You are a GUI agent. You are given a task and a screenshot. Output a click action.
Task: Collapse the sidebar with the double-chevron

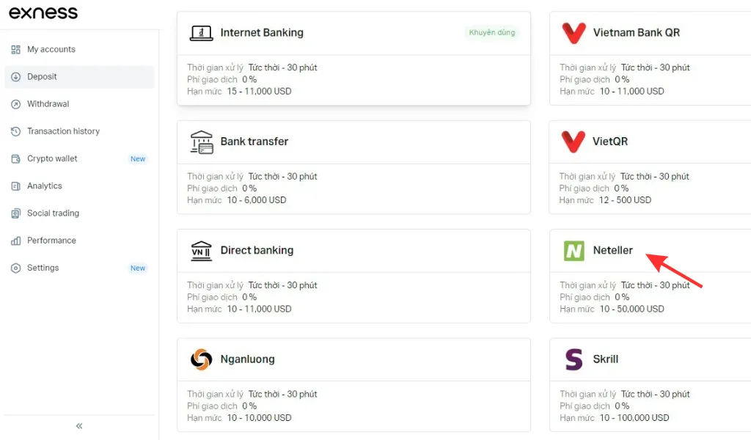(x=78, y=425)
